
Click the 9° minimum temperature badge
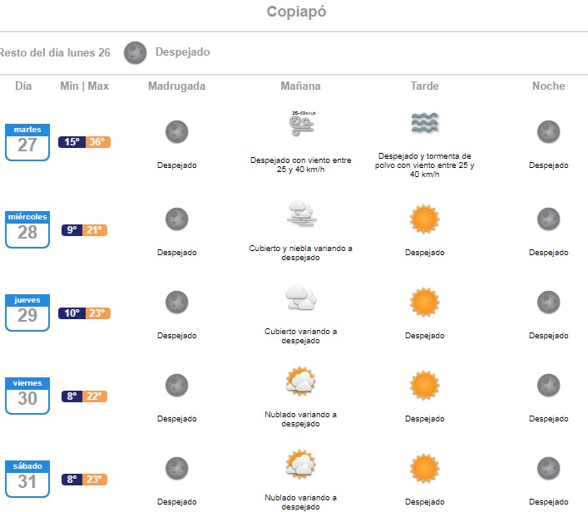(x=72, y=230)
